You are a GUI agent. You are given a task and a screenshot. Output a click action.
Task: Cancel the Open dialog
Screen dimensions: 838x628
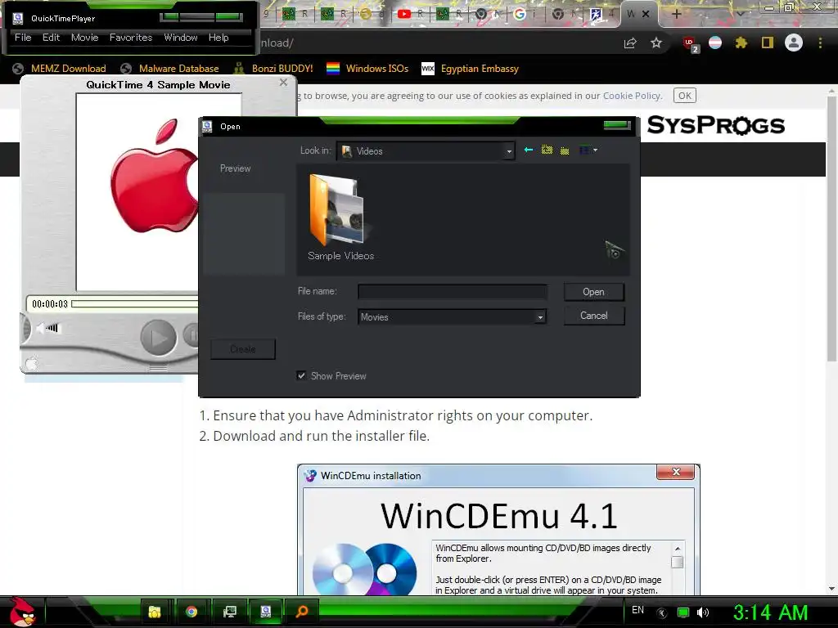tap(594, 316)
